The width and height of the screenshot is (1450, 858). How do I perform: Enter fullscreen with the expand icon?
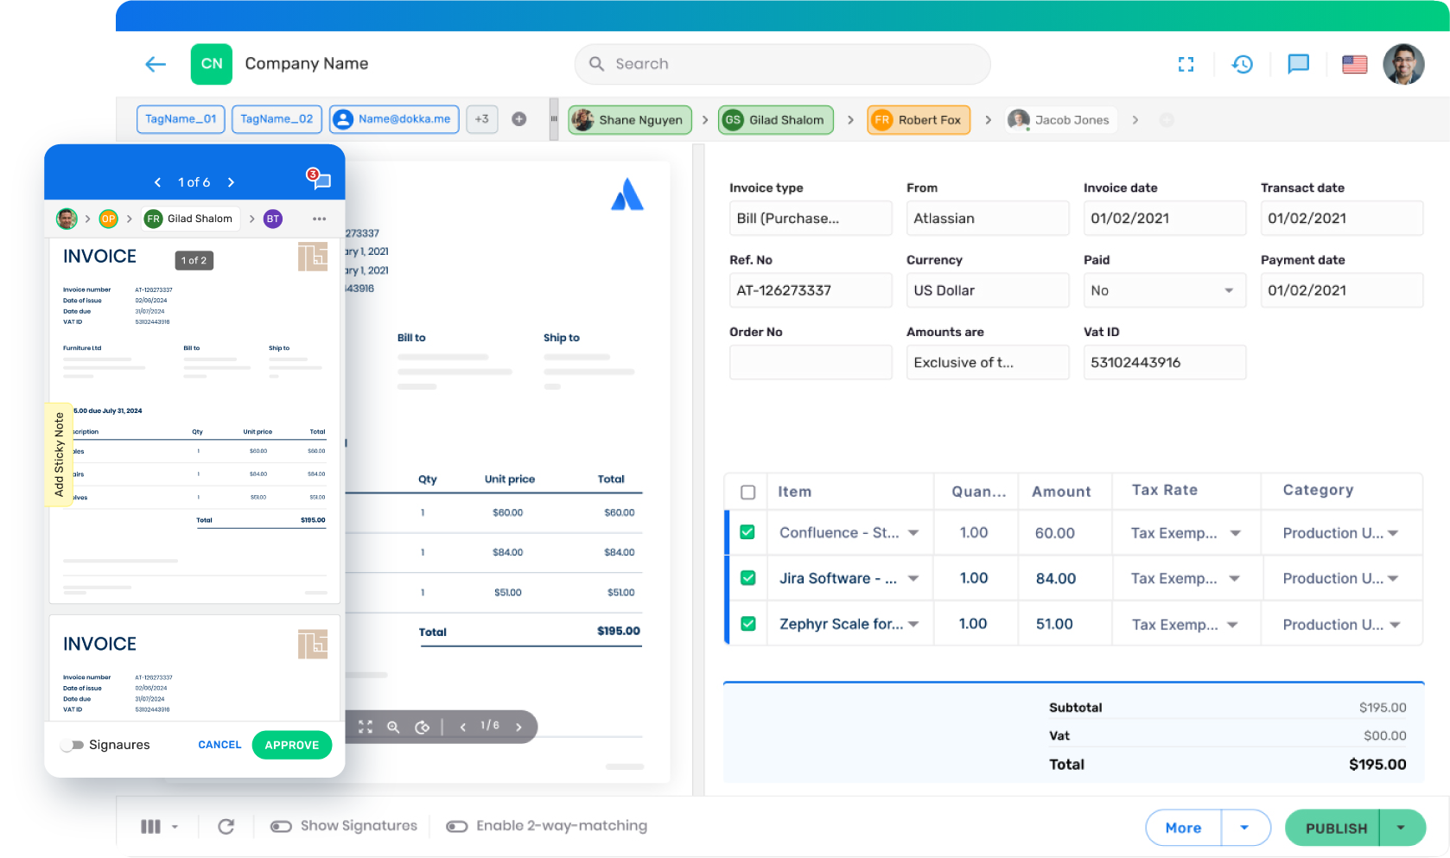click(x=1186, y=64)
